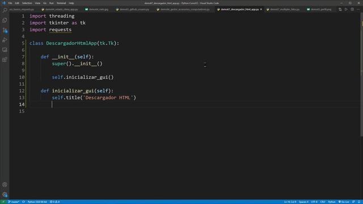This screenshot has height=204, width=363.
Task: Open the Terminal menu
Action: pos(61,3)
